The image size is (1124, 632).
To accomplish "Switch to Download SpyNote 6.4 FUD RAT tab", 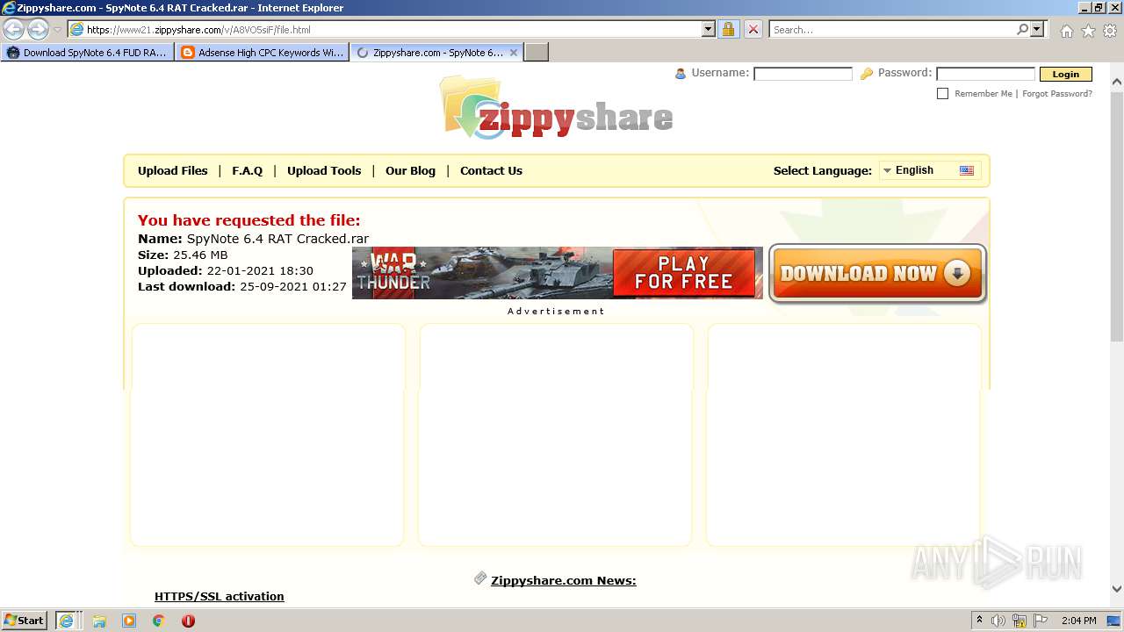I will point(87,53).
